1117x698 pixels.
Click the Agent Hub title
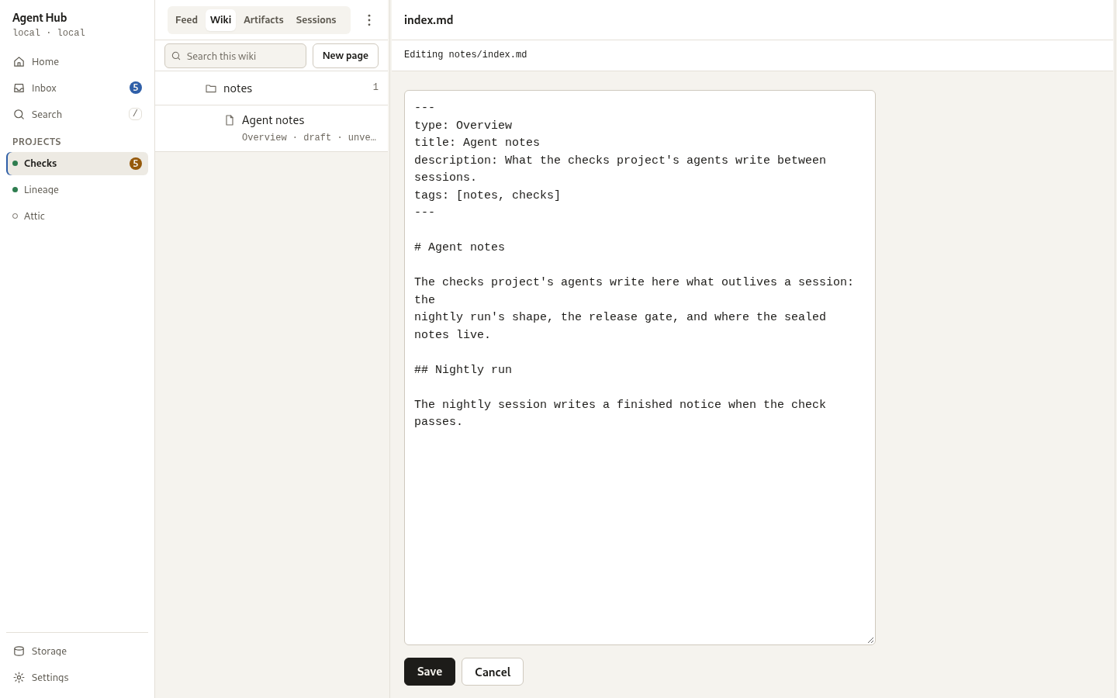click(x=40, y=18)
